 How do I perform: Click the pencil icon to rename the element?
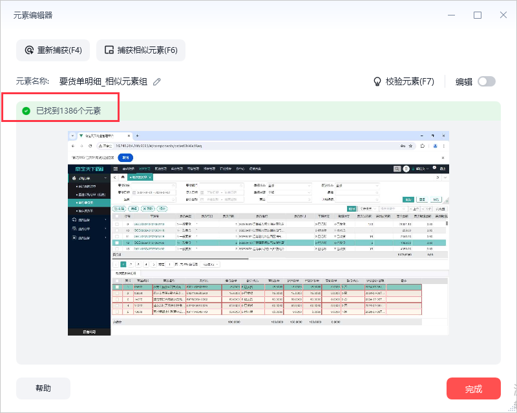point(157,82)
